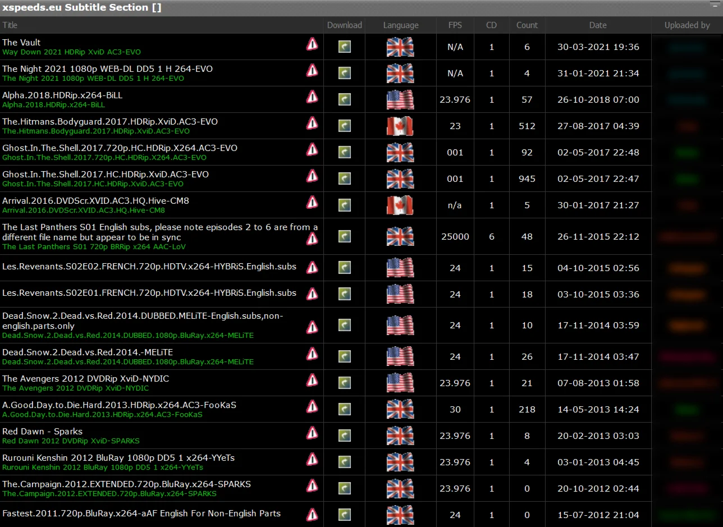Screen dimensions: 723x527
Task: Click green release name Red Dawn 2012 DVDRip XviD-SPARKS
Action: [x=71, y=441]
